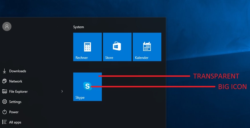Viewport: 250px width, 128px height.
Task: Open Network from Start menu
Action: [x=16, y=81]
